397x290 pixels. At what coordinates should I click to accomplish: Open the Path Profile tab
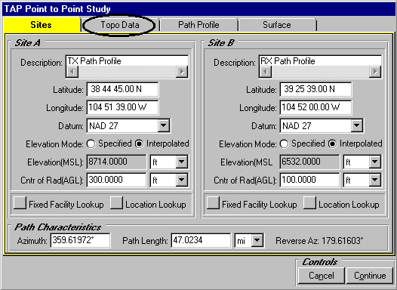click(198, 25)
